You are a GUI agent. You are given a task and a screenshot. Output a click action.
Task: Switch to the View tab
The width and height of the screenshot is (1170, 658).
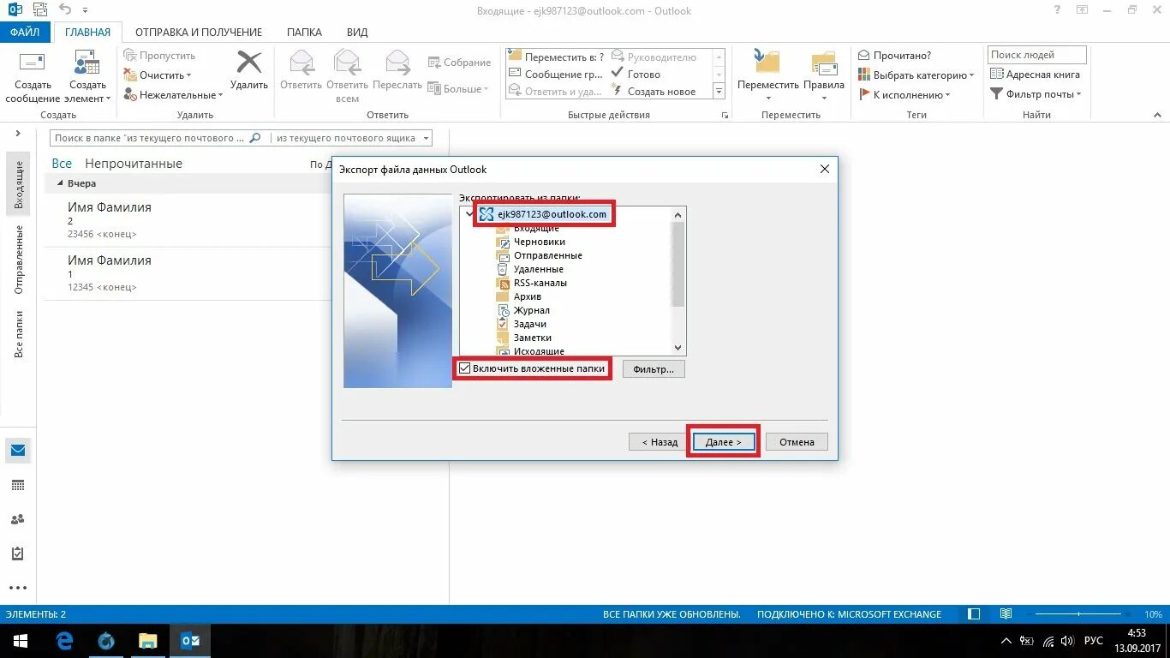pos(357,33)
